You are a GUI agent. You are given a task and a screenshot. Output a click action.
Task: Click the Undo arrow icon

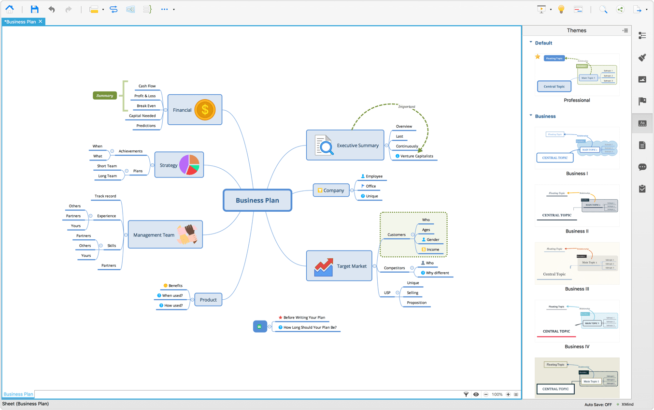click(x=51, y=9)
